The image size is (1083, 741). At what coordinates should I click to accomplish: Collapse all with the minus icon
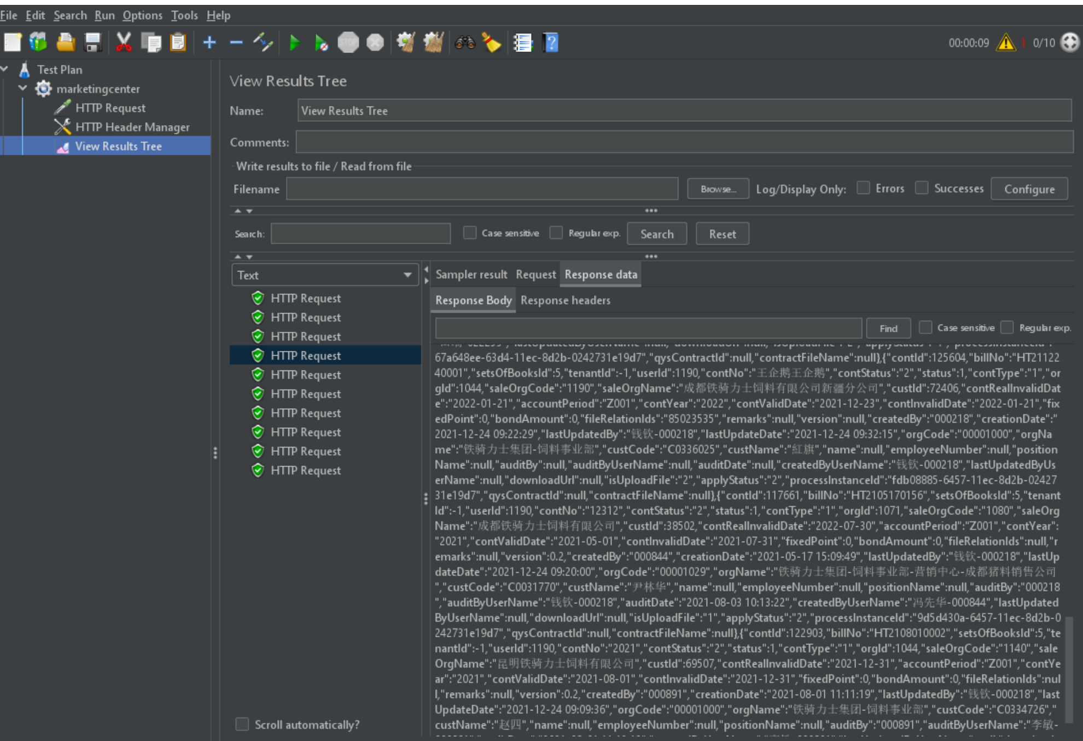point(236,42)
